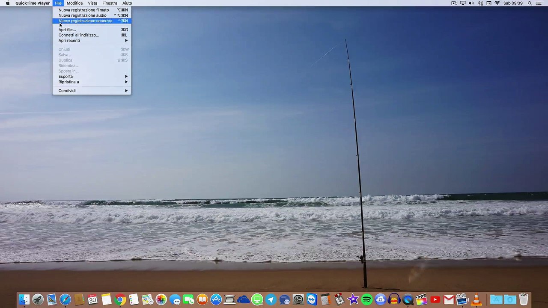Expand the Condividi submenu
The height and width of the screenshot is (308, 548).
click(x=92, y=91)
